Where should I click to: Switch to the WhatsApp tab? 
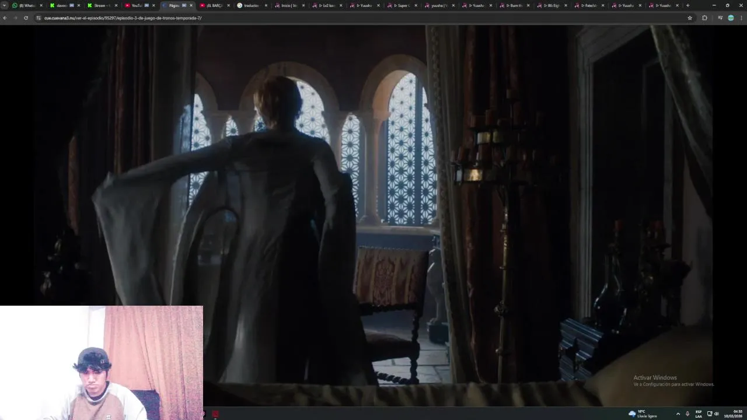(27, 5)
